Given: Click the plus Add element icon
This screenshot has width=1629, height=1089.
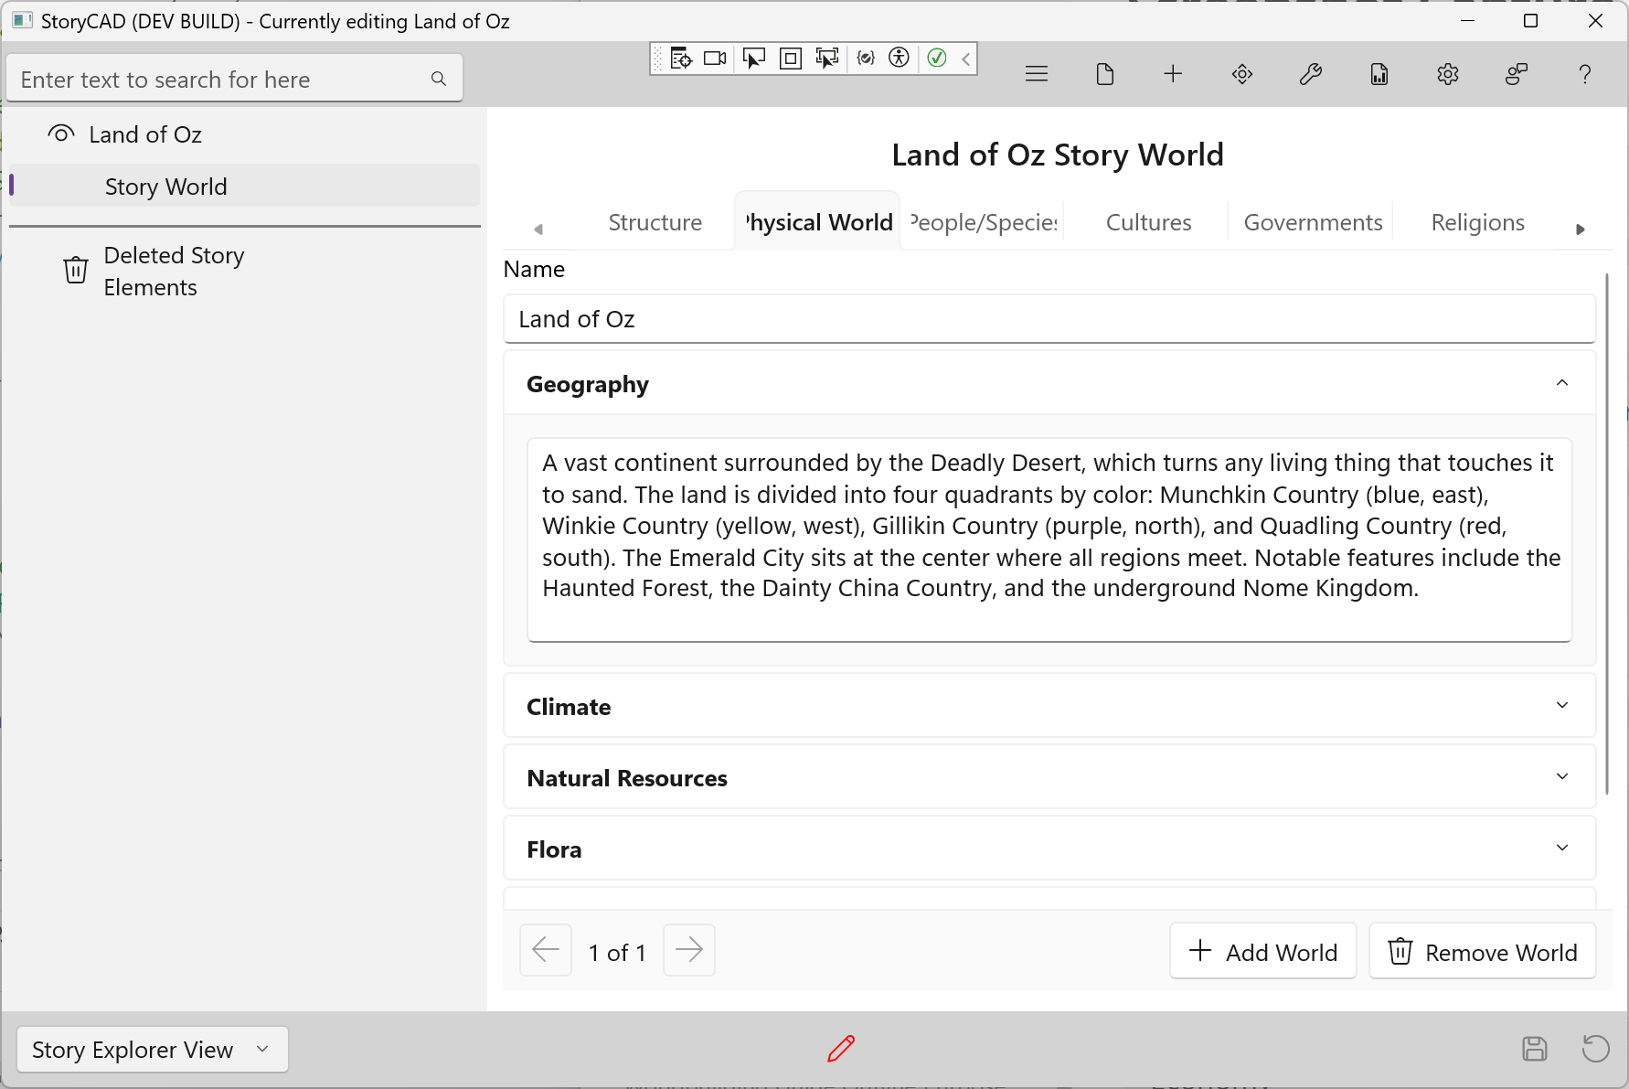Looking at the screenshot, I should point(1173,74).
